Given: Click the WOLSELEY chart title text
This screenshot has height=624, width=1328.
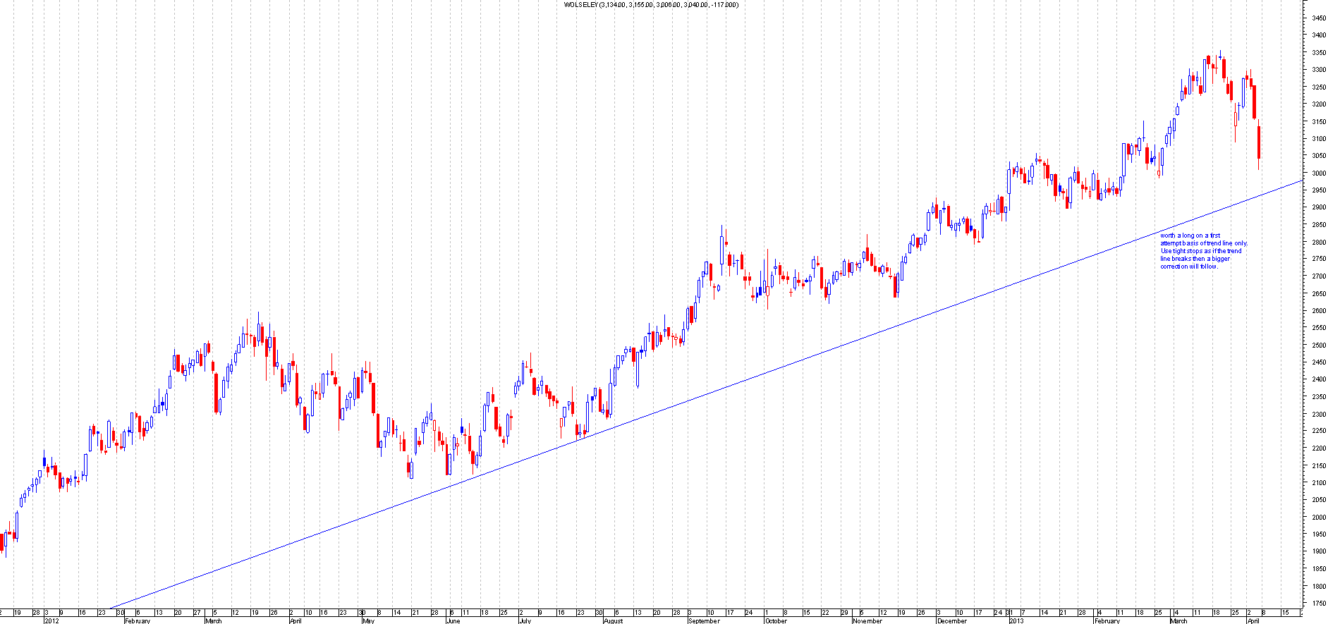Looking at the screenshot, I should [x=650, y=5].
